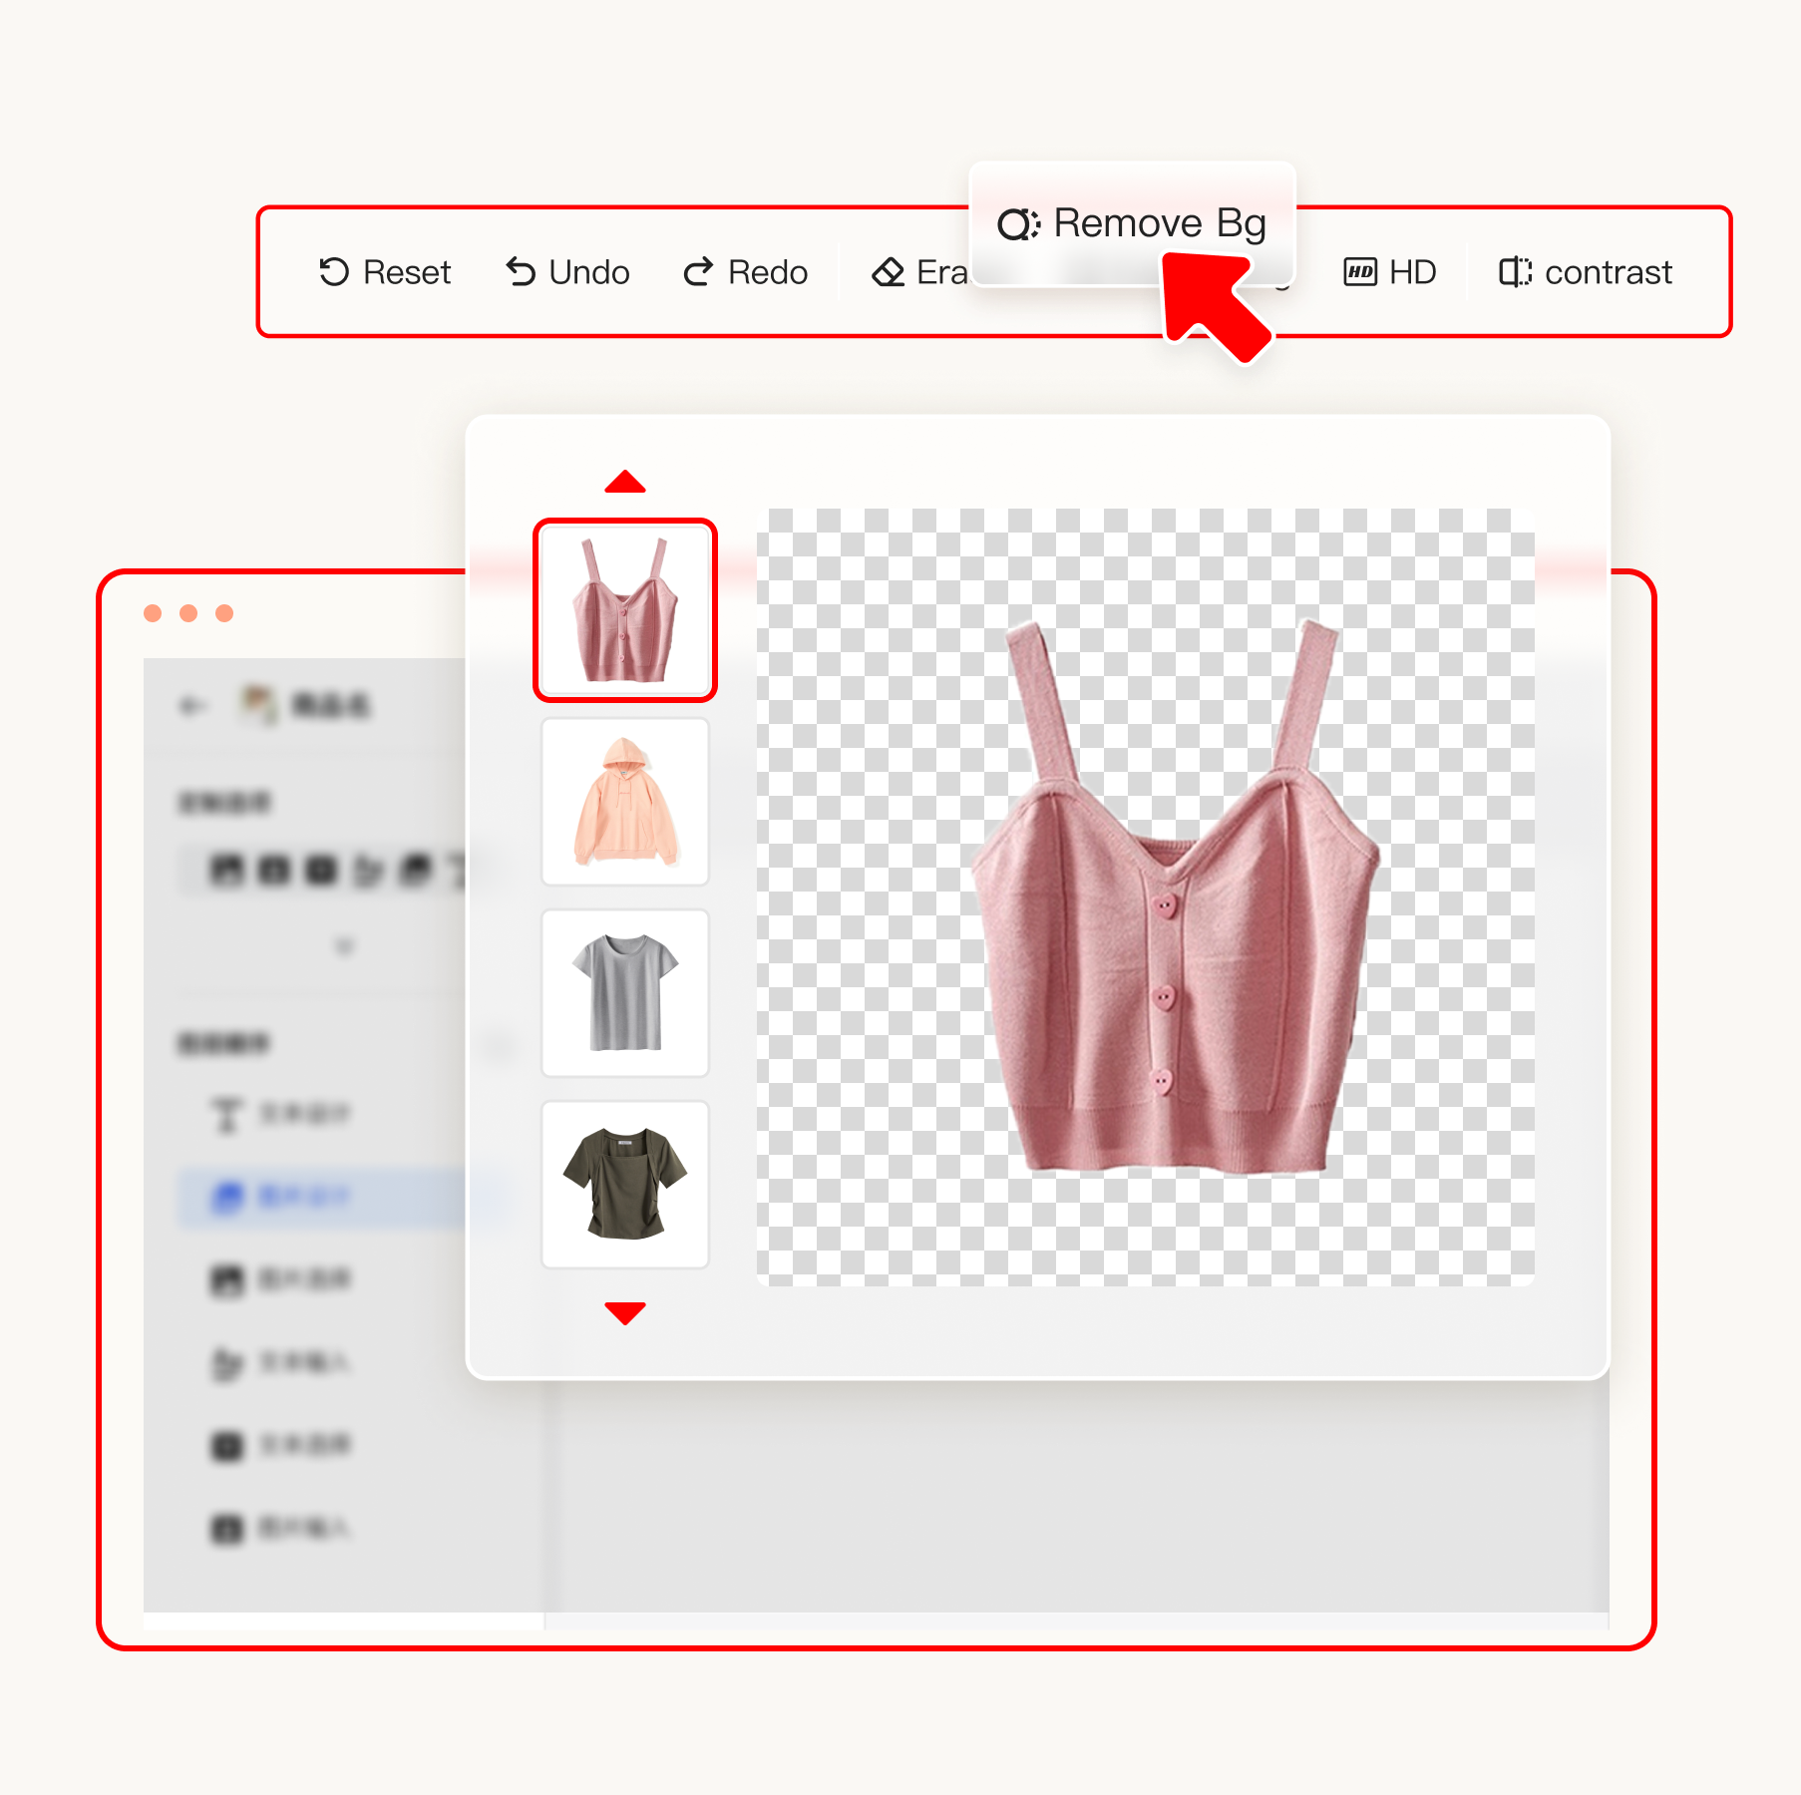
Task: Click the contrast split-view icon
Action: coord(1515,272)
